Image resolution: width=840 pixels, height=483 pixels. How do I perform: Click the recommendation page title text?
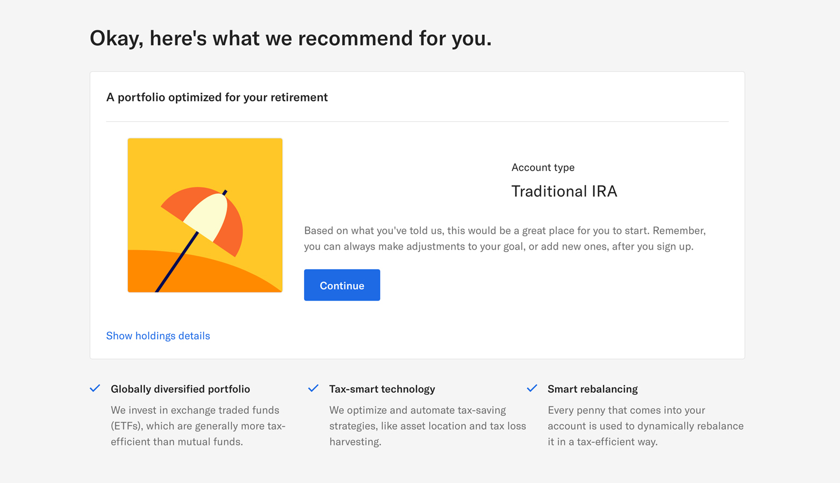290,38
